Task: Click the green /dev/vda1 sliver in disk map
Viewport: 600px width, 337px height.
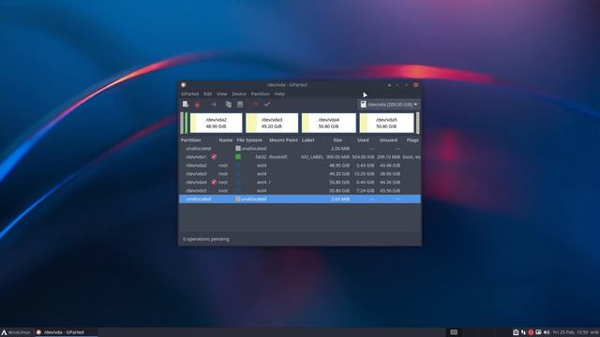Action: pos(187,123)
